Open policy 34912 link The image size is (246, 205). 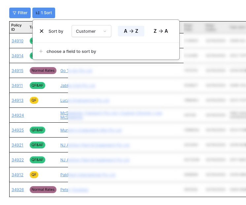(x=18, y=175)
